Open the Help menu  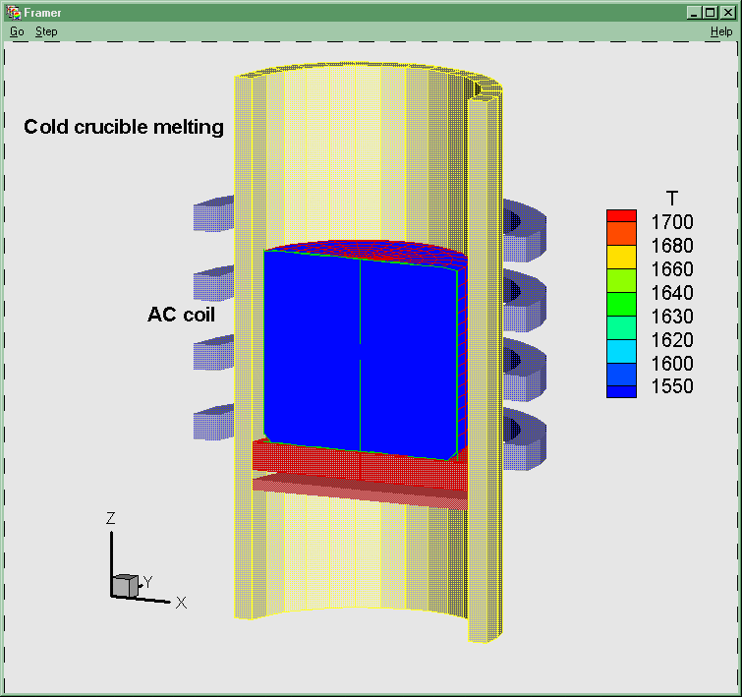pos(721,31)
